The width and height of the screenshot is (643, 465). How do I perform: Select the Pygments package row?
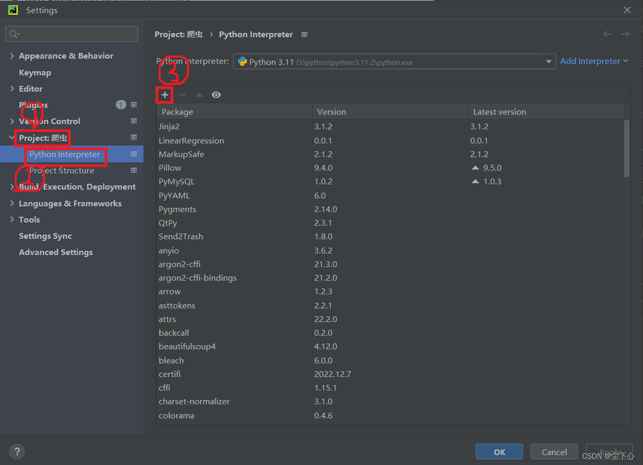[x=390, y=209]
